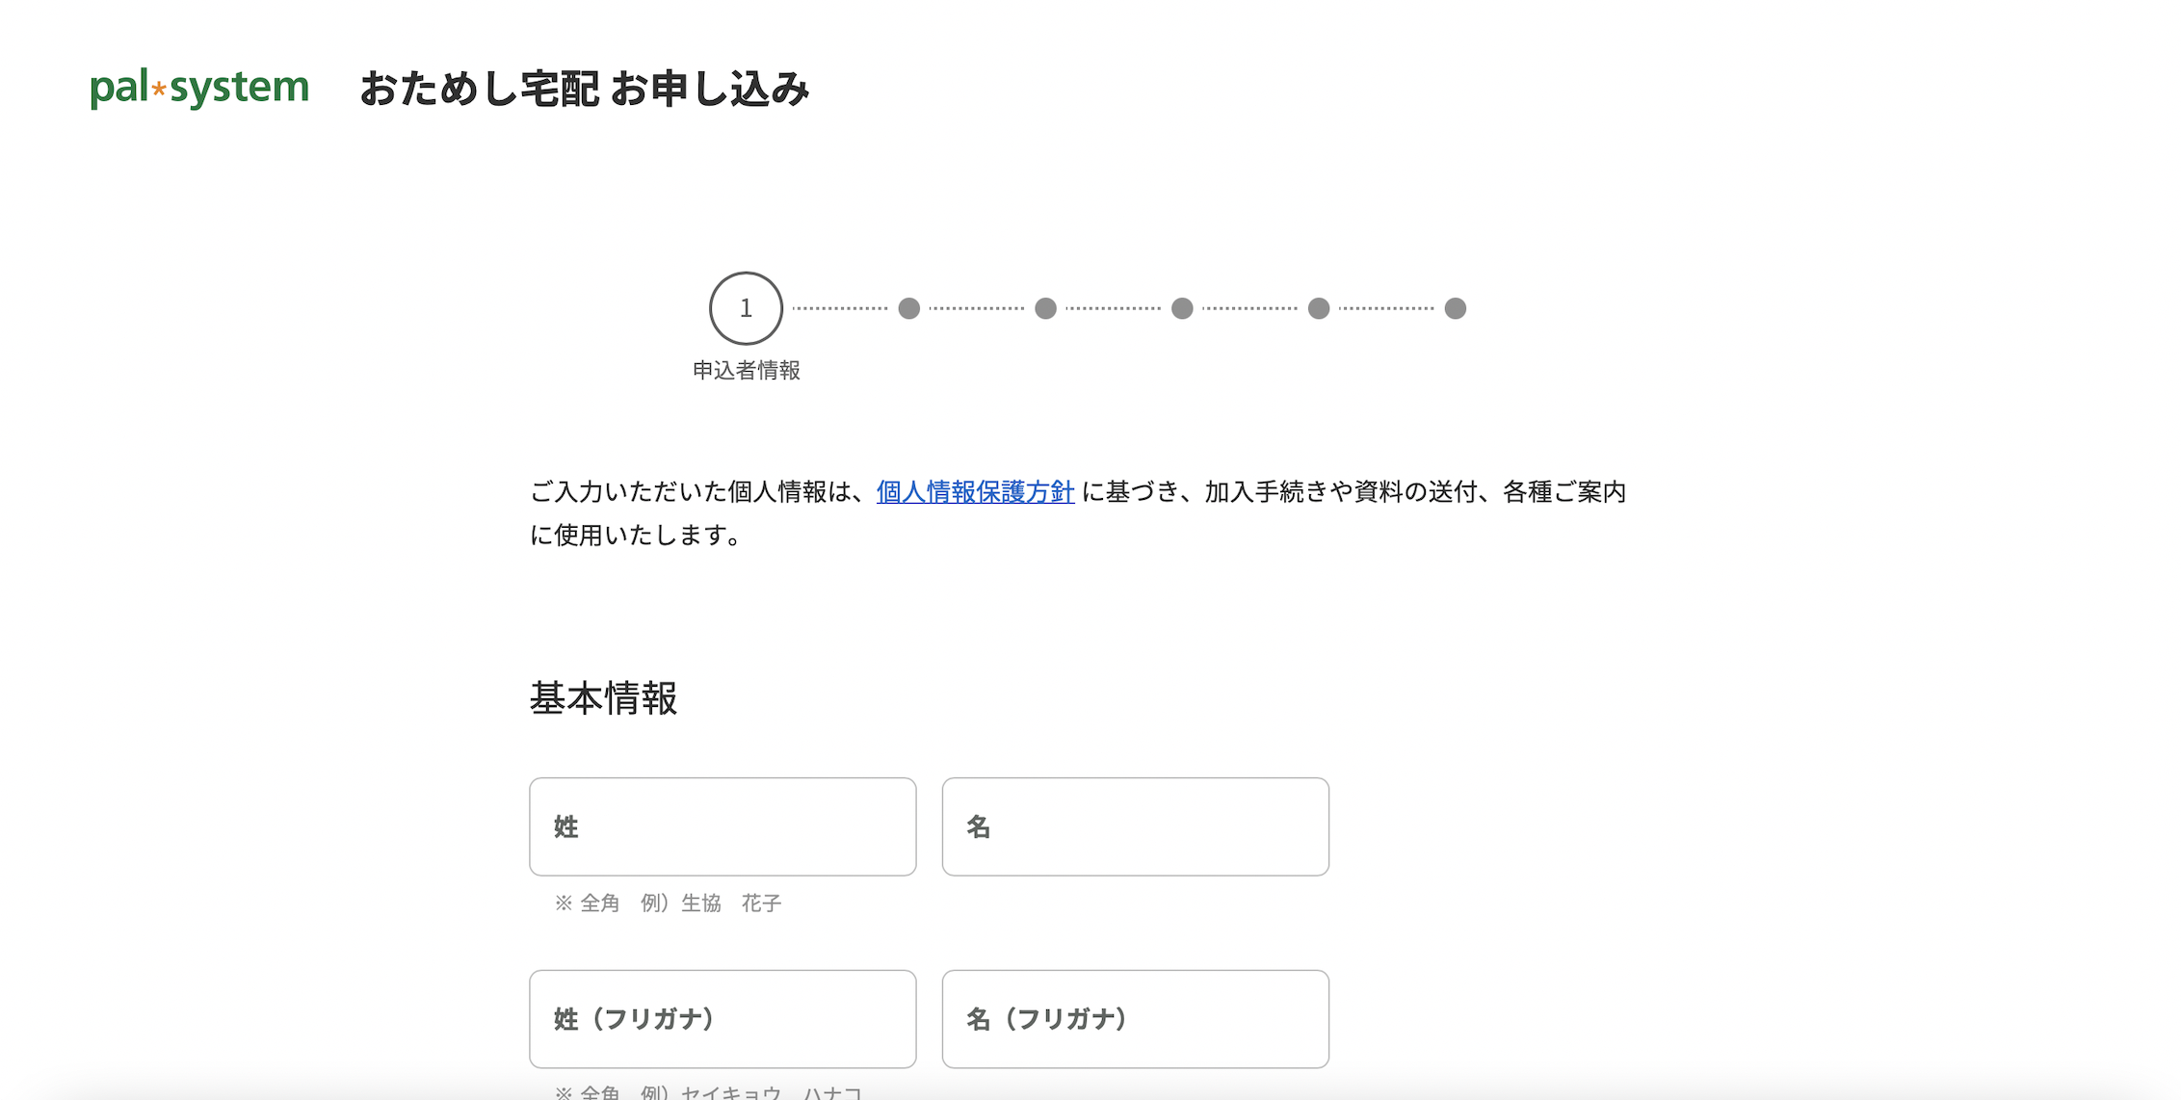Click the 申込者情報 step label
Screen dimensions: 2181x1100
747,371
